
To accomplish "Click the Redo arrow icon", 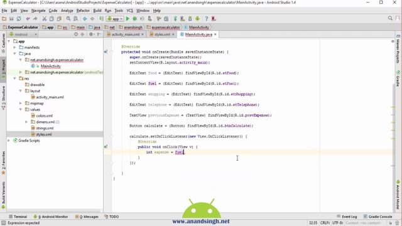I will click(x=35, y=19).
